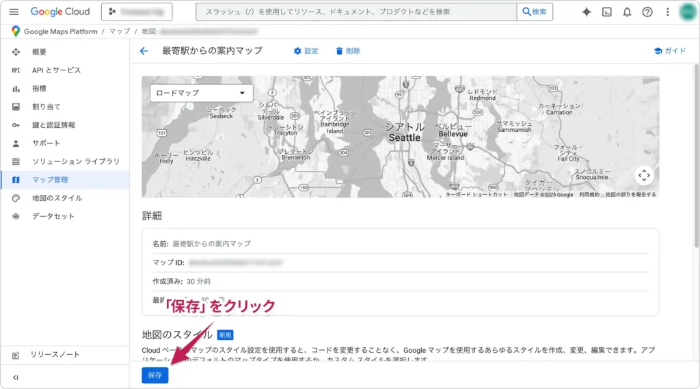Image resolution: width=700 pixels, height=389 pixels.
Task: Click the データセット layers icon
Action: [x=16, y=217]
